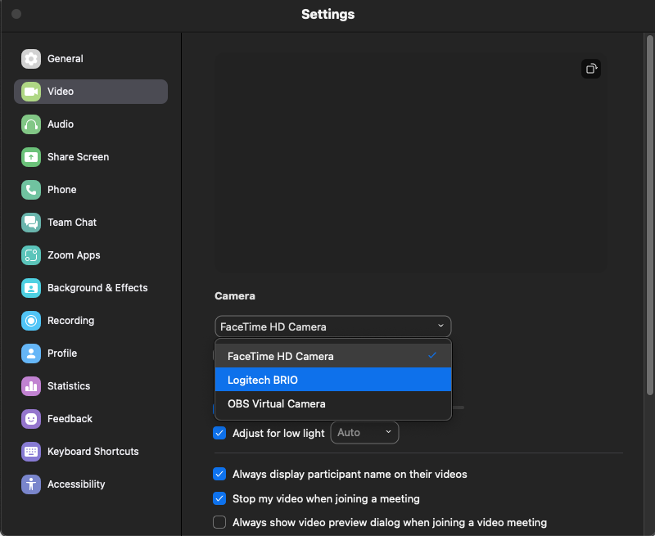655x536 pixels.
Task: Collapse the Camera dropdown showing FaceTime HD
Action: point(332,327)
